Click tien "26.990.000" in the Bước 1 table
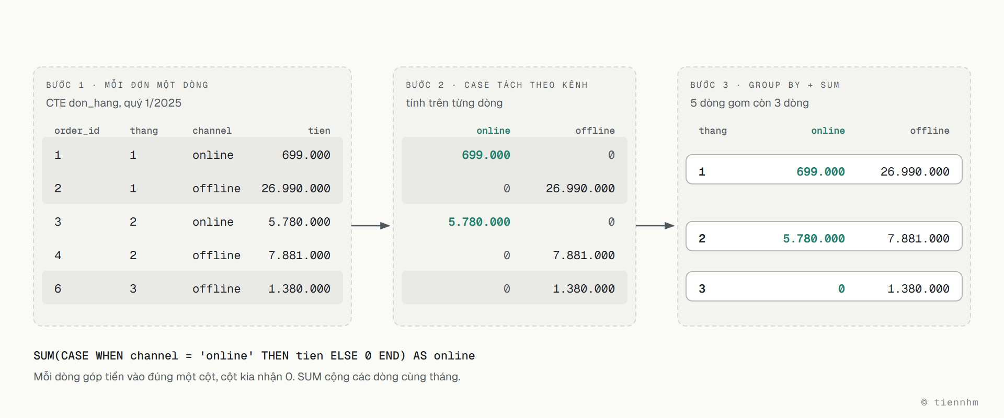Screen dimensions: 1004x418 pyautogui.click(x=296, y=189)
